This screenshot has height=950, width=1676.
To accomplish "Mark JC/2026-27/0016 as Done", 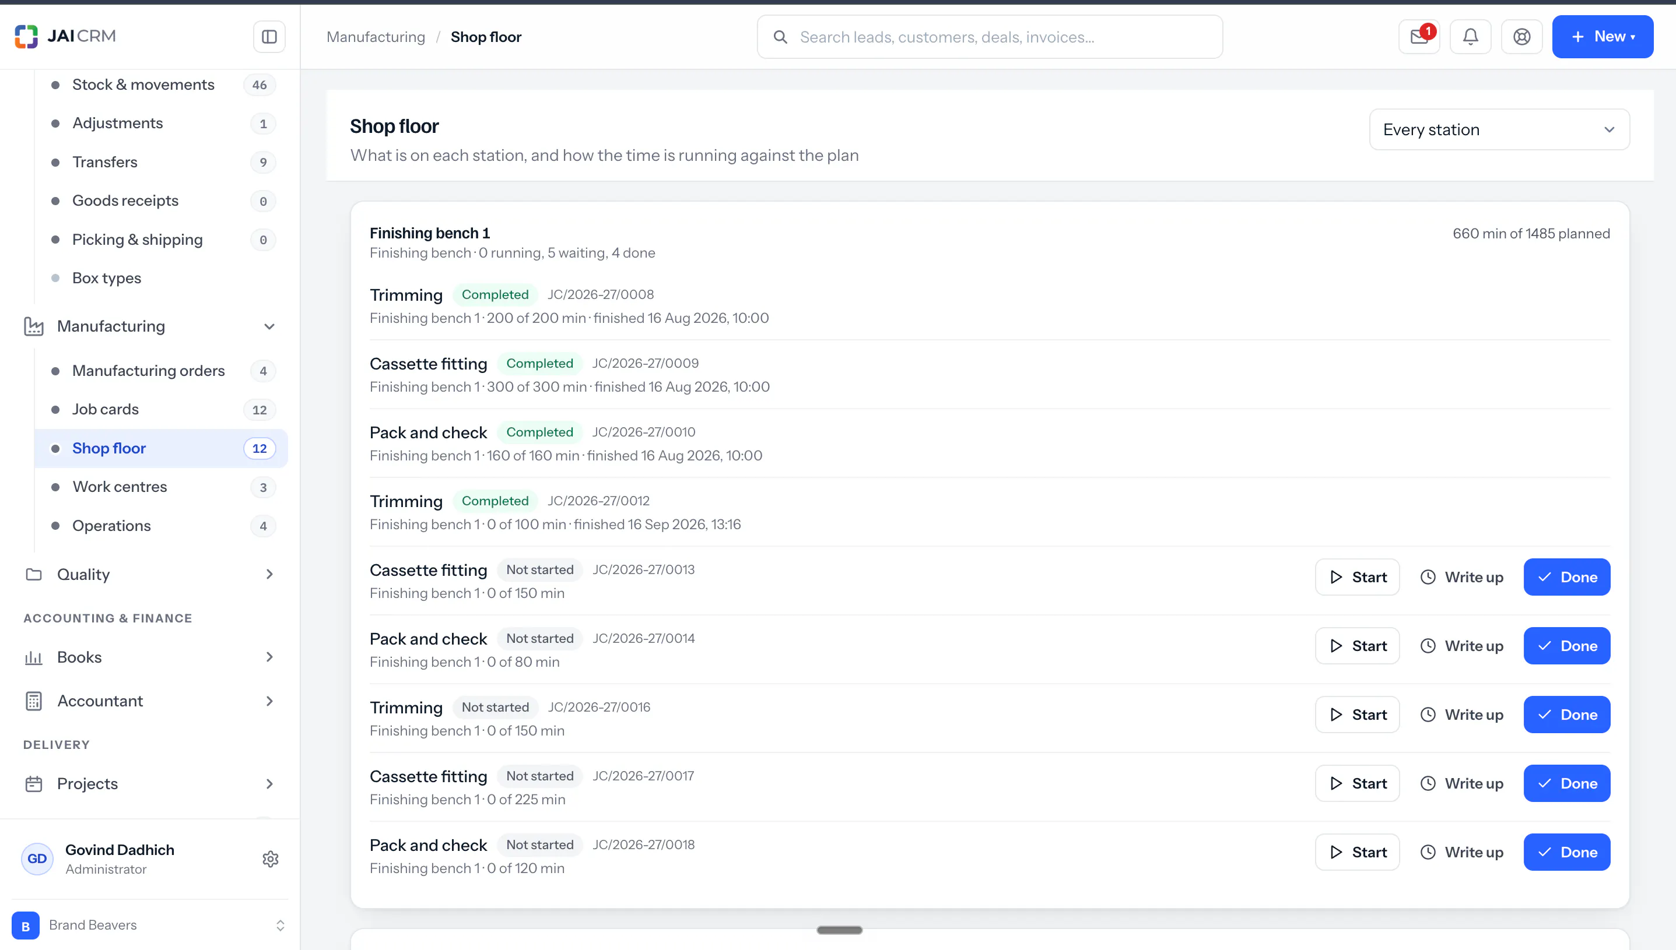I will (x=1567, y=715).
